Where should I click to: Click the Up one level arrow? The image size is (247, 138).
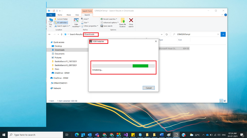[62, 34]
